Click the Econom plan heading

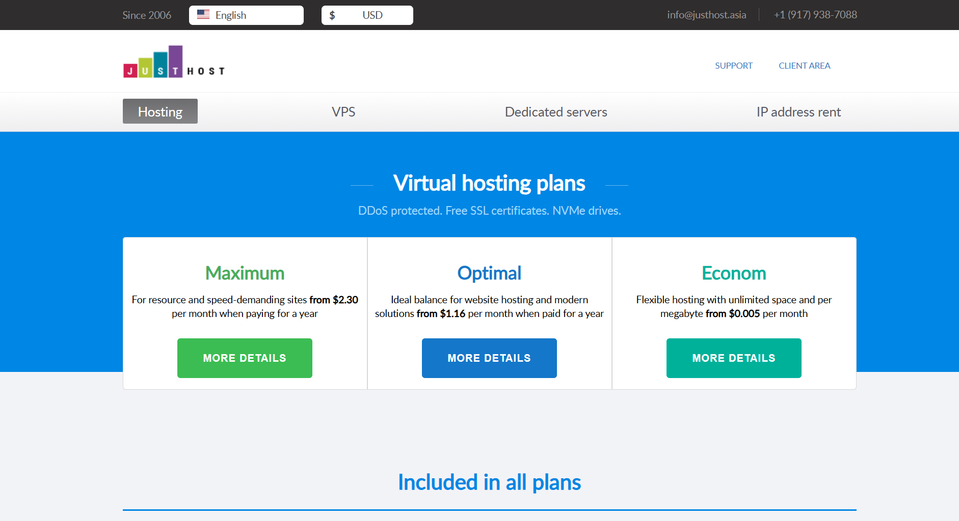click(734, 273)
